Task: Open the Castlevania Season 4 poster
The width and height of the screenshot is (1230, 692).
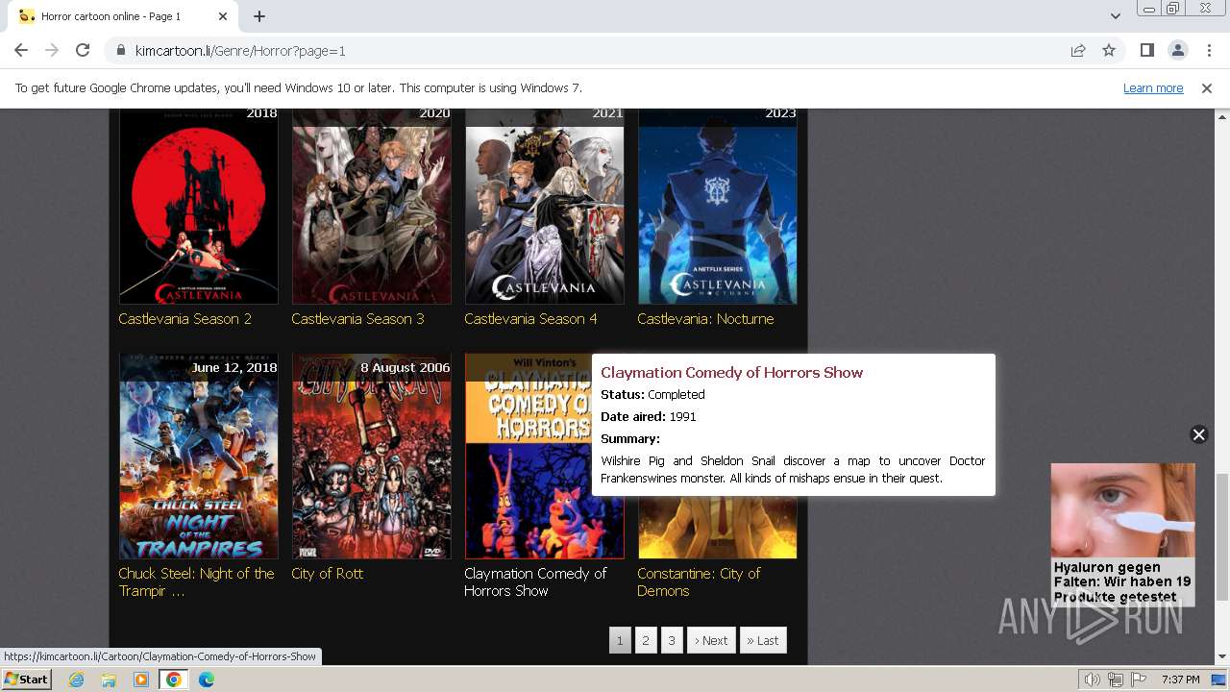Action: tap(545, 207)
